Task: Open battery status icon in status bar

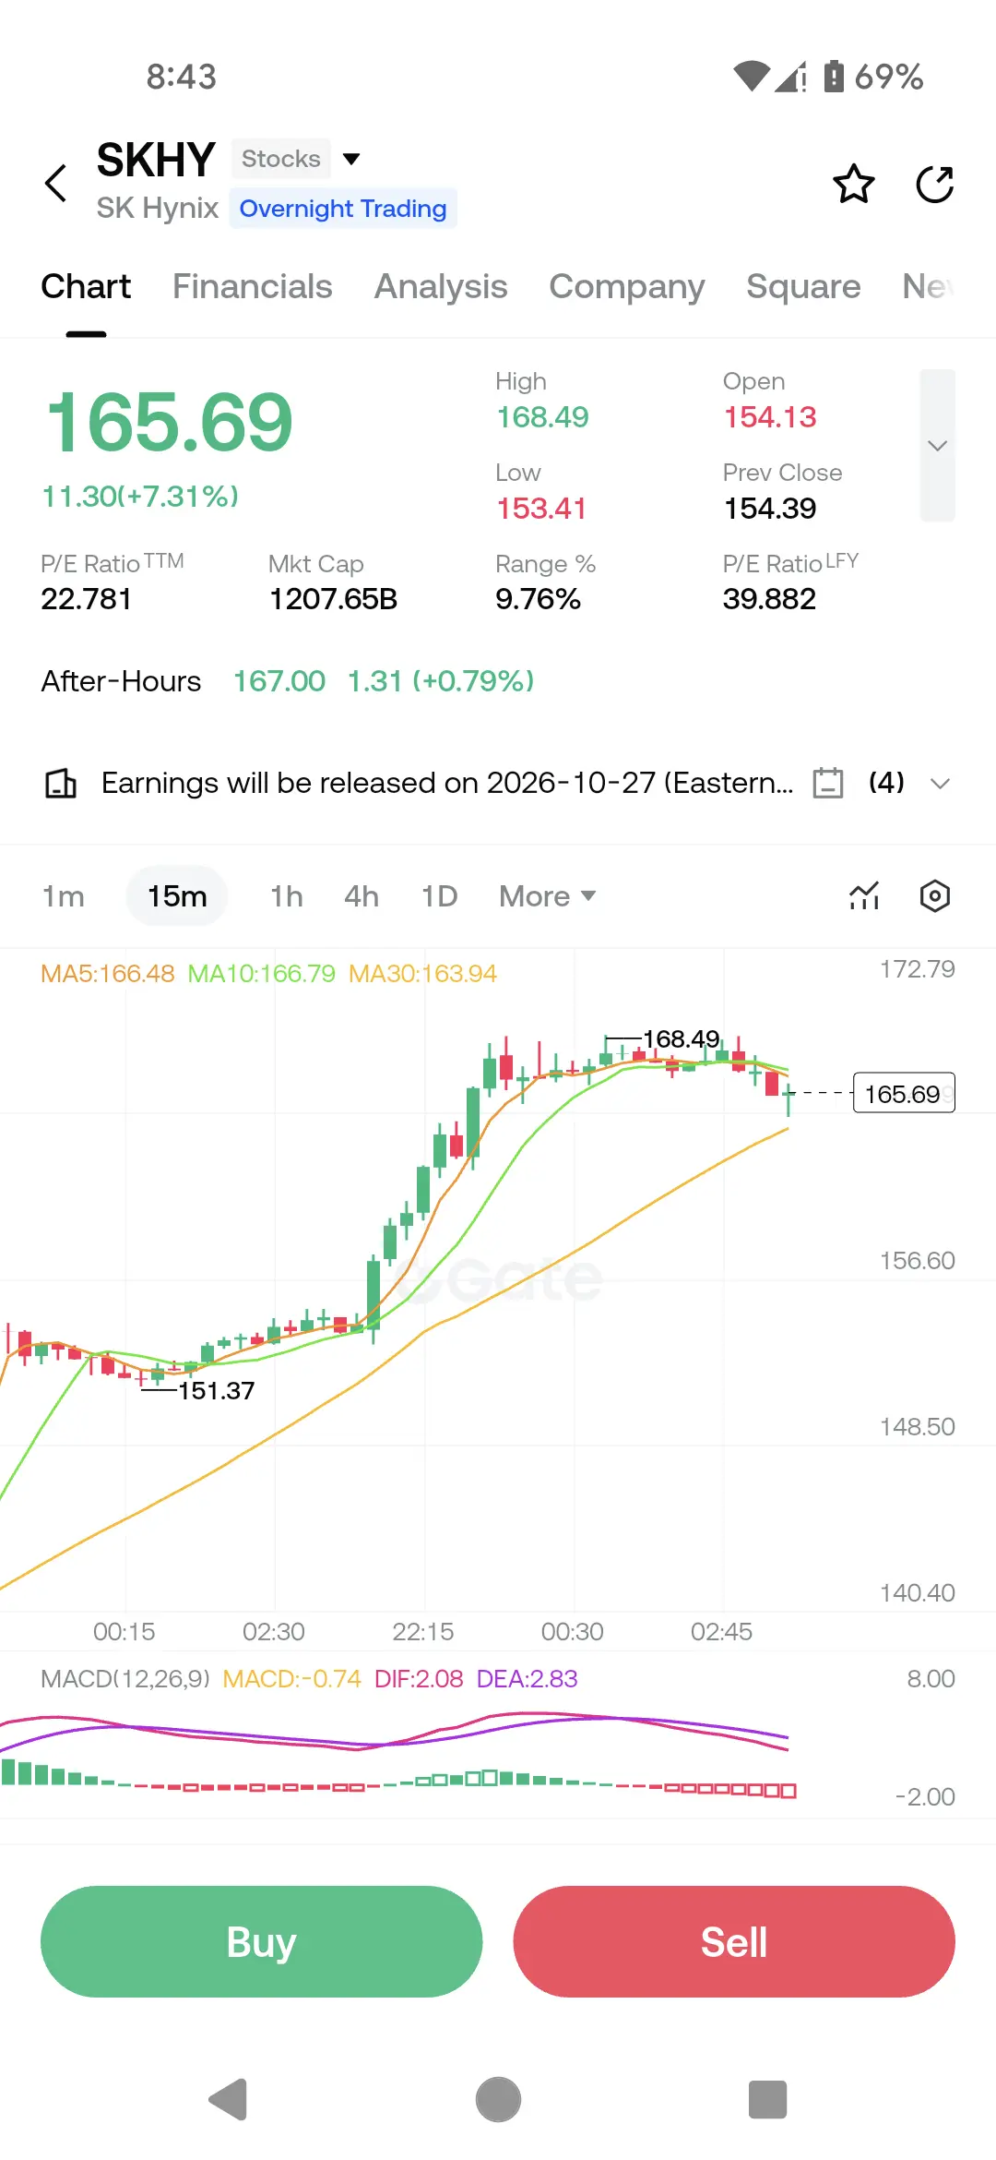Action: 834,76
